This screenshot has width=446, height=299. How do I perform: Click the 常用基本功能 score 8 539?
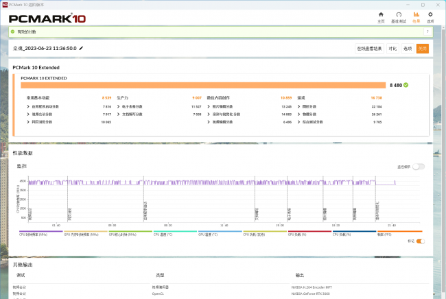pyautogui.click(x=106, y=98)
